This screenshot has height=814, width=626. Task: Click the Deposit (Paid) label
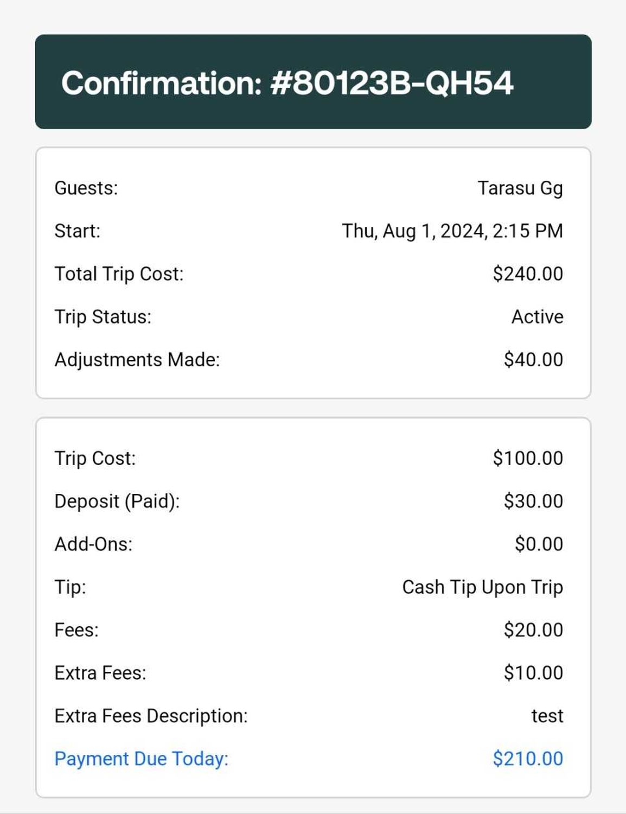(117, 501)
